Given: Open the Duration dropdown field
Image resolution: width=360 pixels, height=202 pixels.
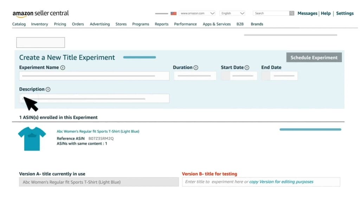Looking at the screenshot, I should click(195, 76).
